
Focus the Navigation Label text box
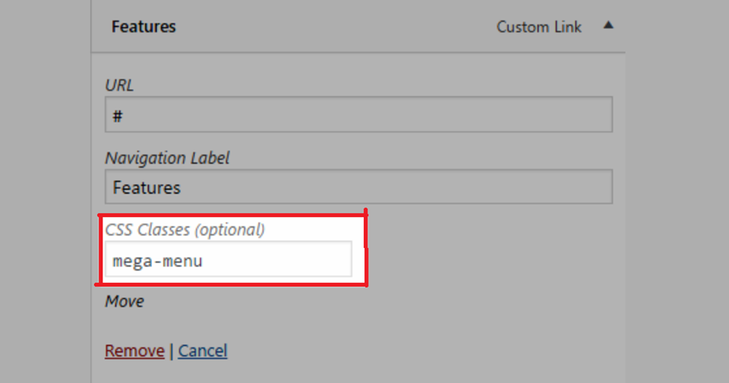tap(358, 187)
